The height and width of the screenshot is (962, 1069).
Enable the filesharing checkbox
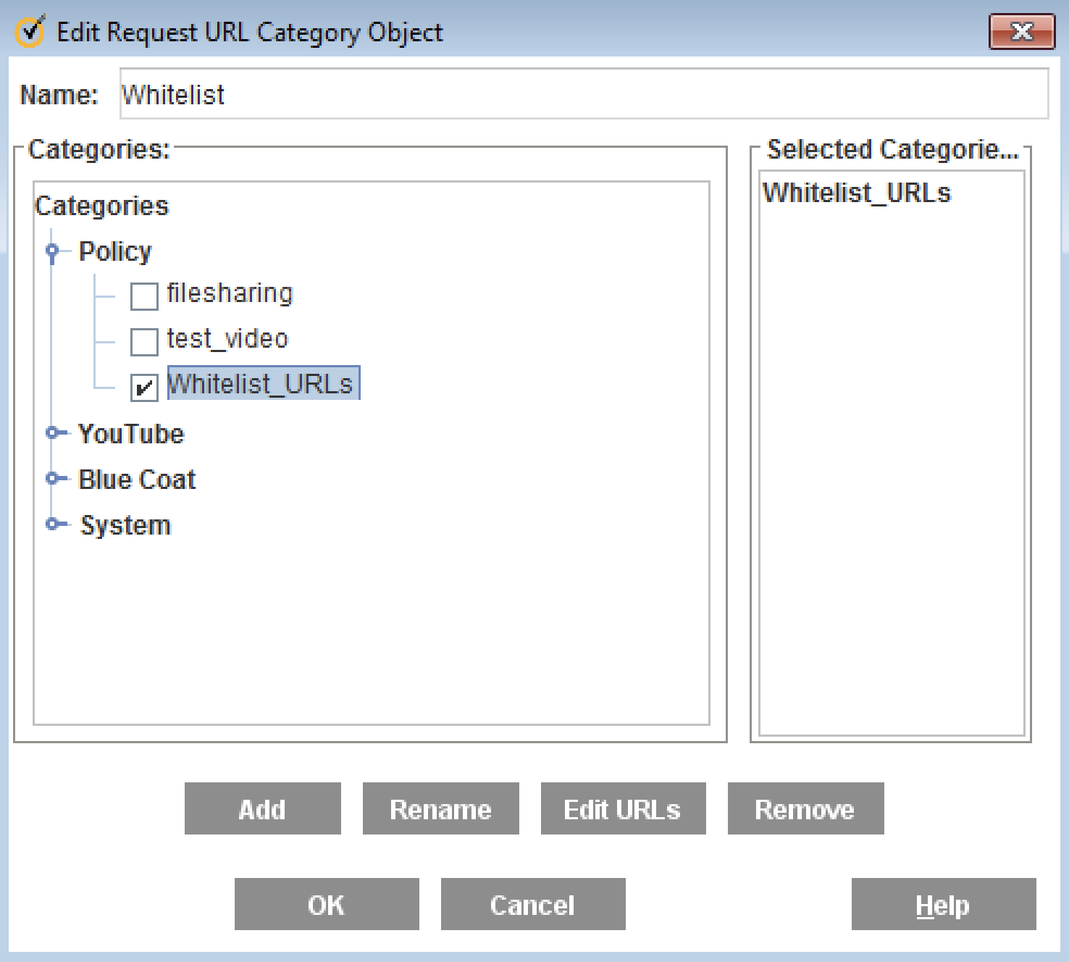(144, 296)
